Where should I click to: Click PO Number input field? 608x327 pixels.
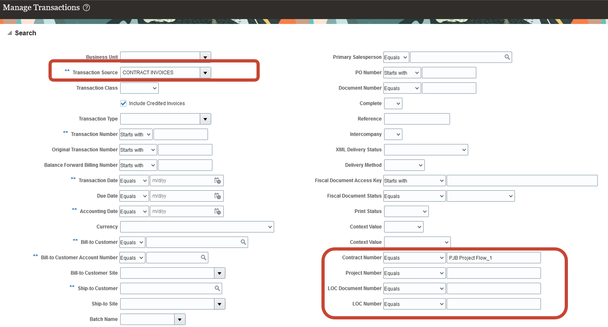pyautogui.click(x=449, y=73)
